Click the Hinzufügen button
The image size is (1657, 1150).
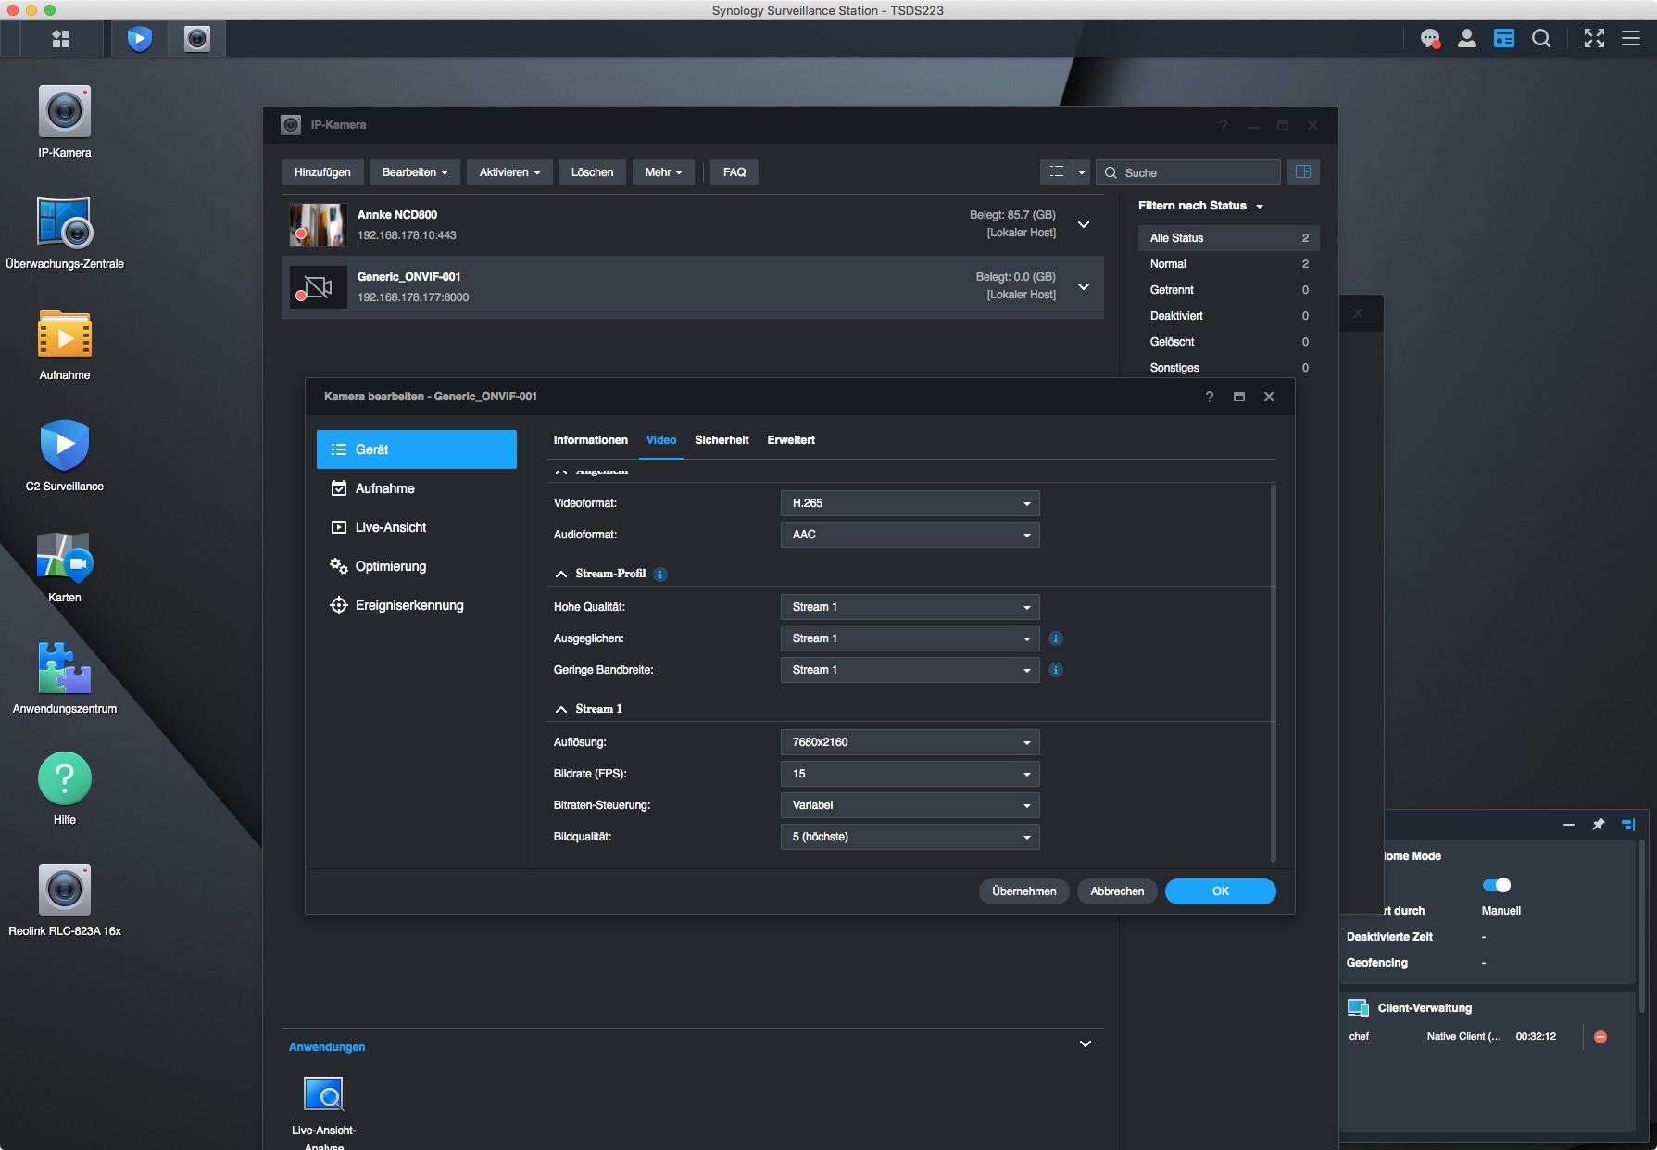pyautogui.click(x=322, y=172)
